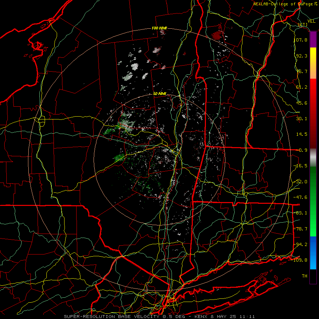Click the -78.7 value on the velocity scale
This screenshot has width=319, height=319.
(301, 229)
